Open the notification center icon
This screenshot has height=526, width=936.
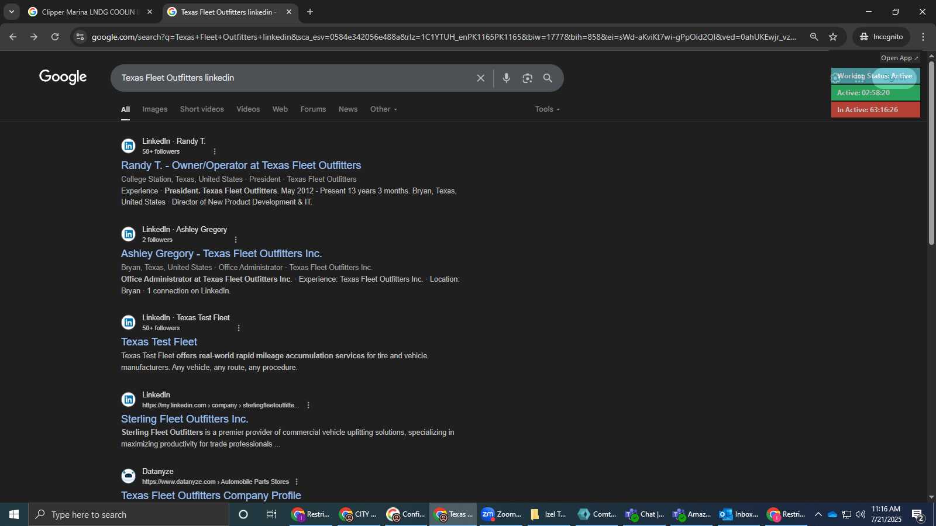918,515
